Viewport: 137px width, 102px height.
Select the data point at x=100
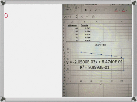(x=122, y=57)
